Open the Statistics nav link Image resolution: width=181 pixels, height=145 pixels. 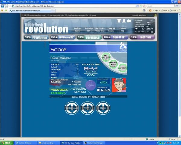pos(88,28)
